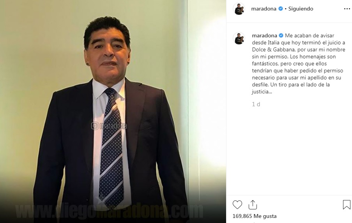Screen dimensions: 352x223
Task: Share the post via the share icon
Action: click(253, 205)
